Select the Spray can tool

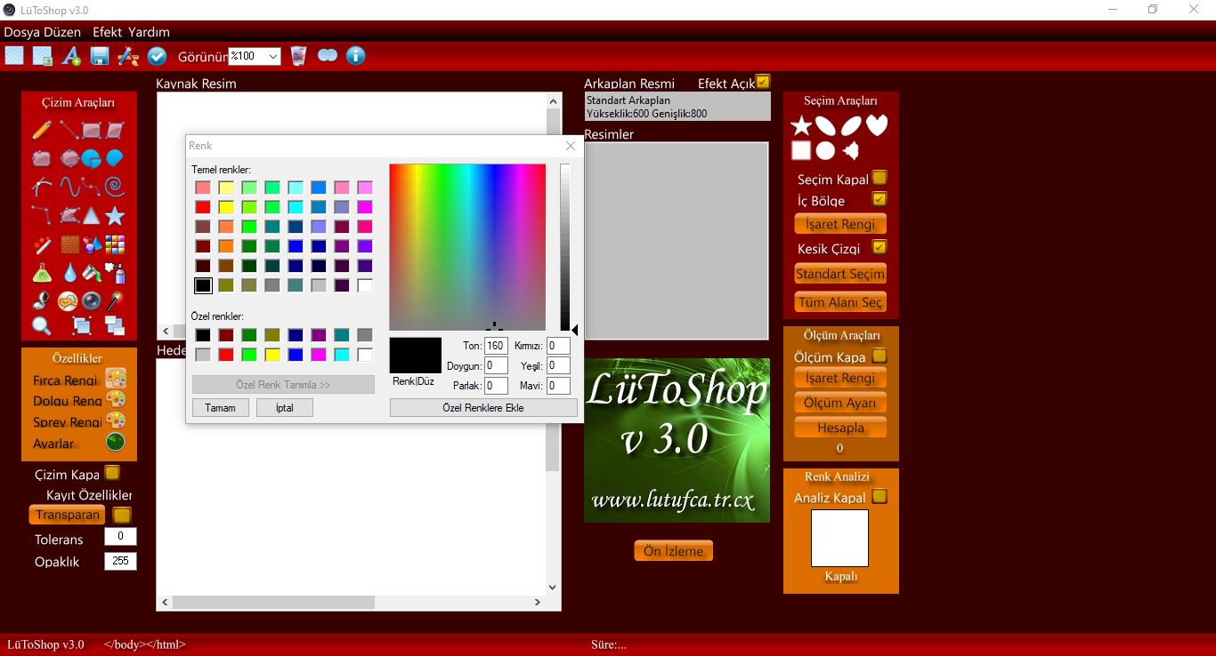point(115,272)
